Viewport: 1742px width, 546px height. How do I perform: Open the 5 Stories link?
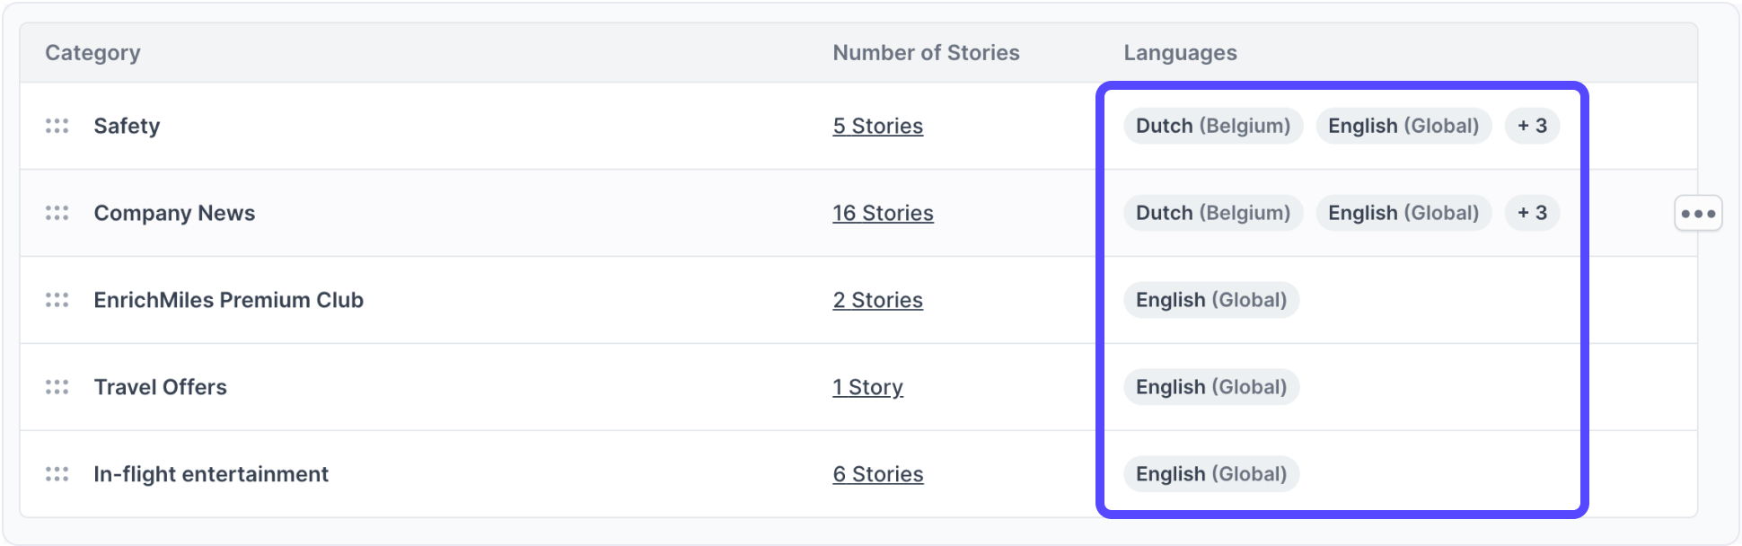click(x=877, y=126)
